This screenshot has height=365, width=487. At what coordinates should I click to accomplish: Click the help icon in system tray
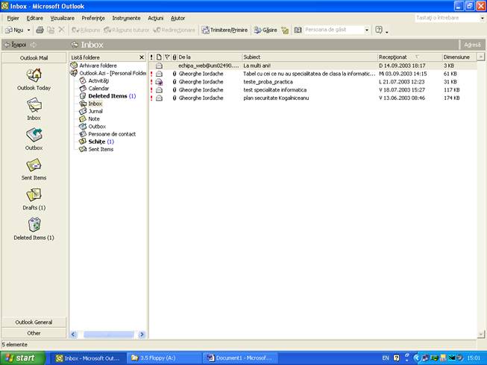point(396,358)
